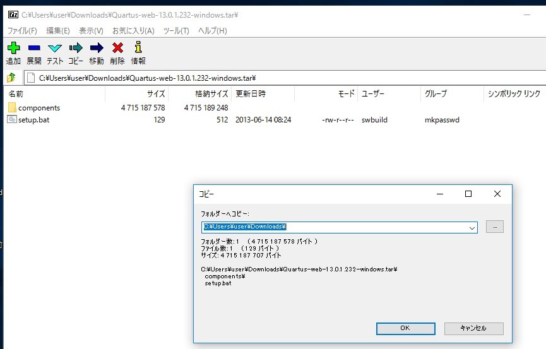Viewport: 546px width, 349px height.
Task: Click setup.bat size value 129
Action: pos(159,120)
